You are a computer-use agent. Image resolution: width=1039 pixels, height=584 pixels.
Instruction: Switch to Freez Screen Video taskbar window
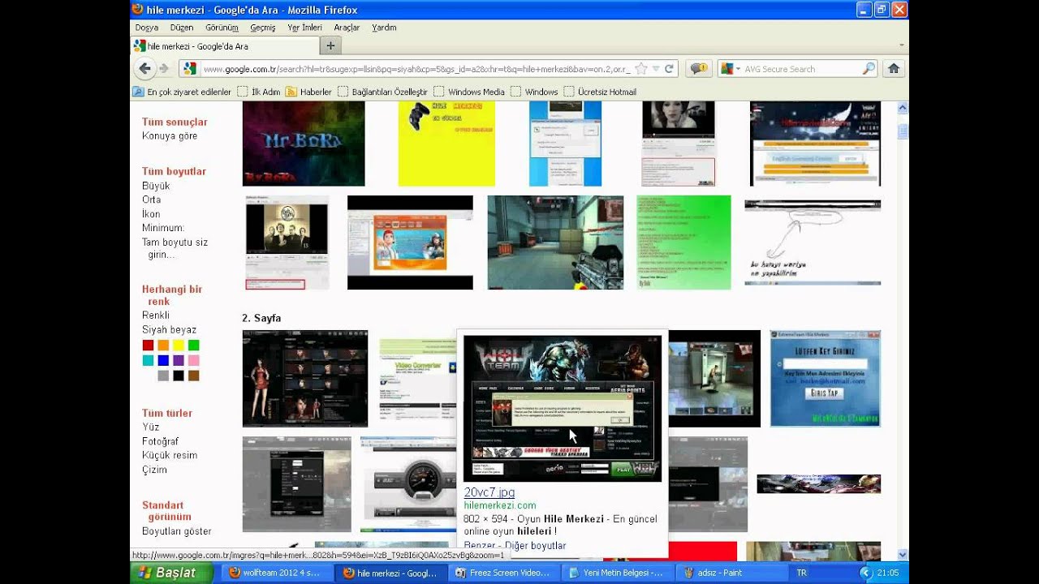[x=503, y=573]
